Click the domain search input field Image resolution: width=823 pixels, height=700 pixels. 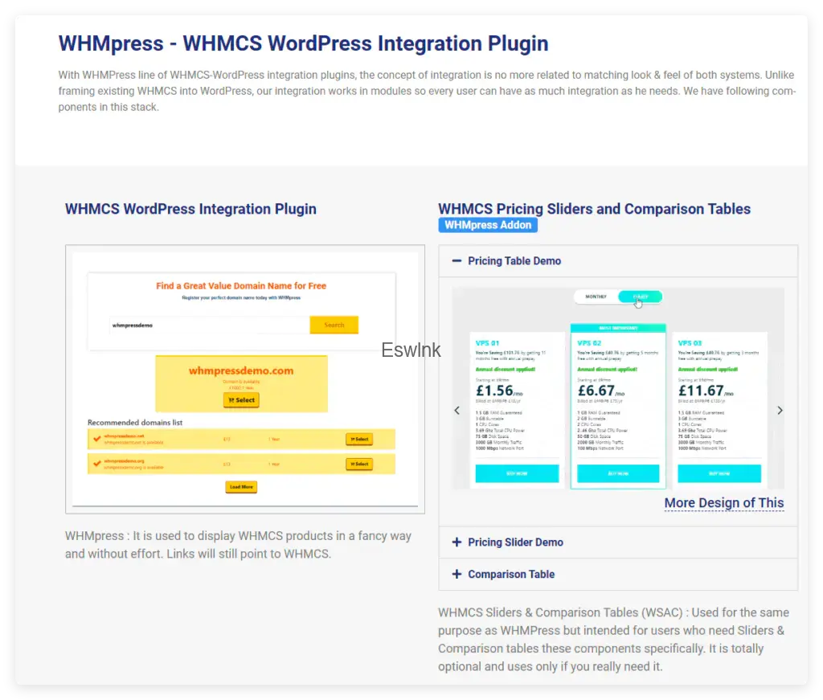pos(209,325)
